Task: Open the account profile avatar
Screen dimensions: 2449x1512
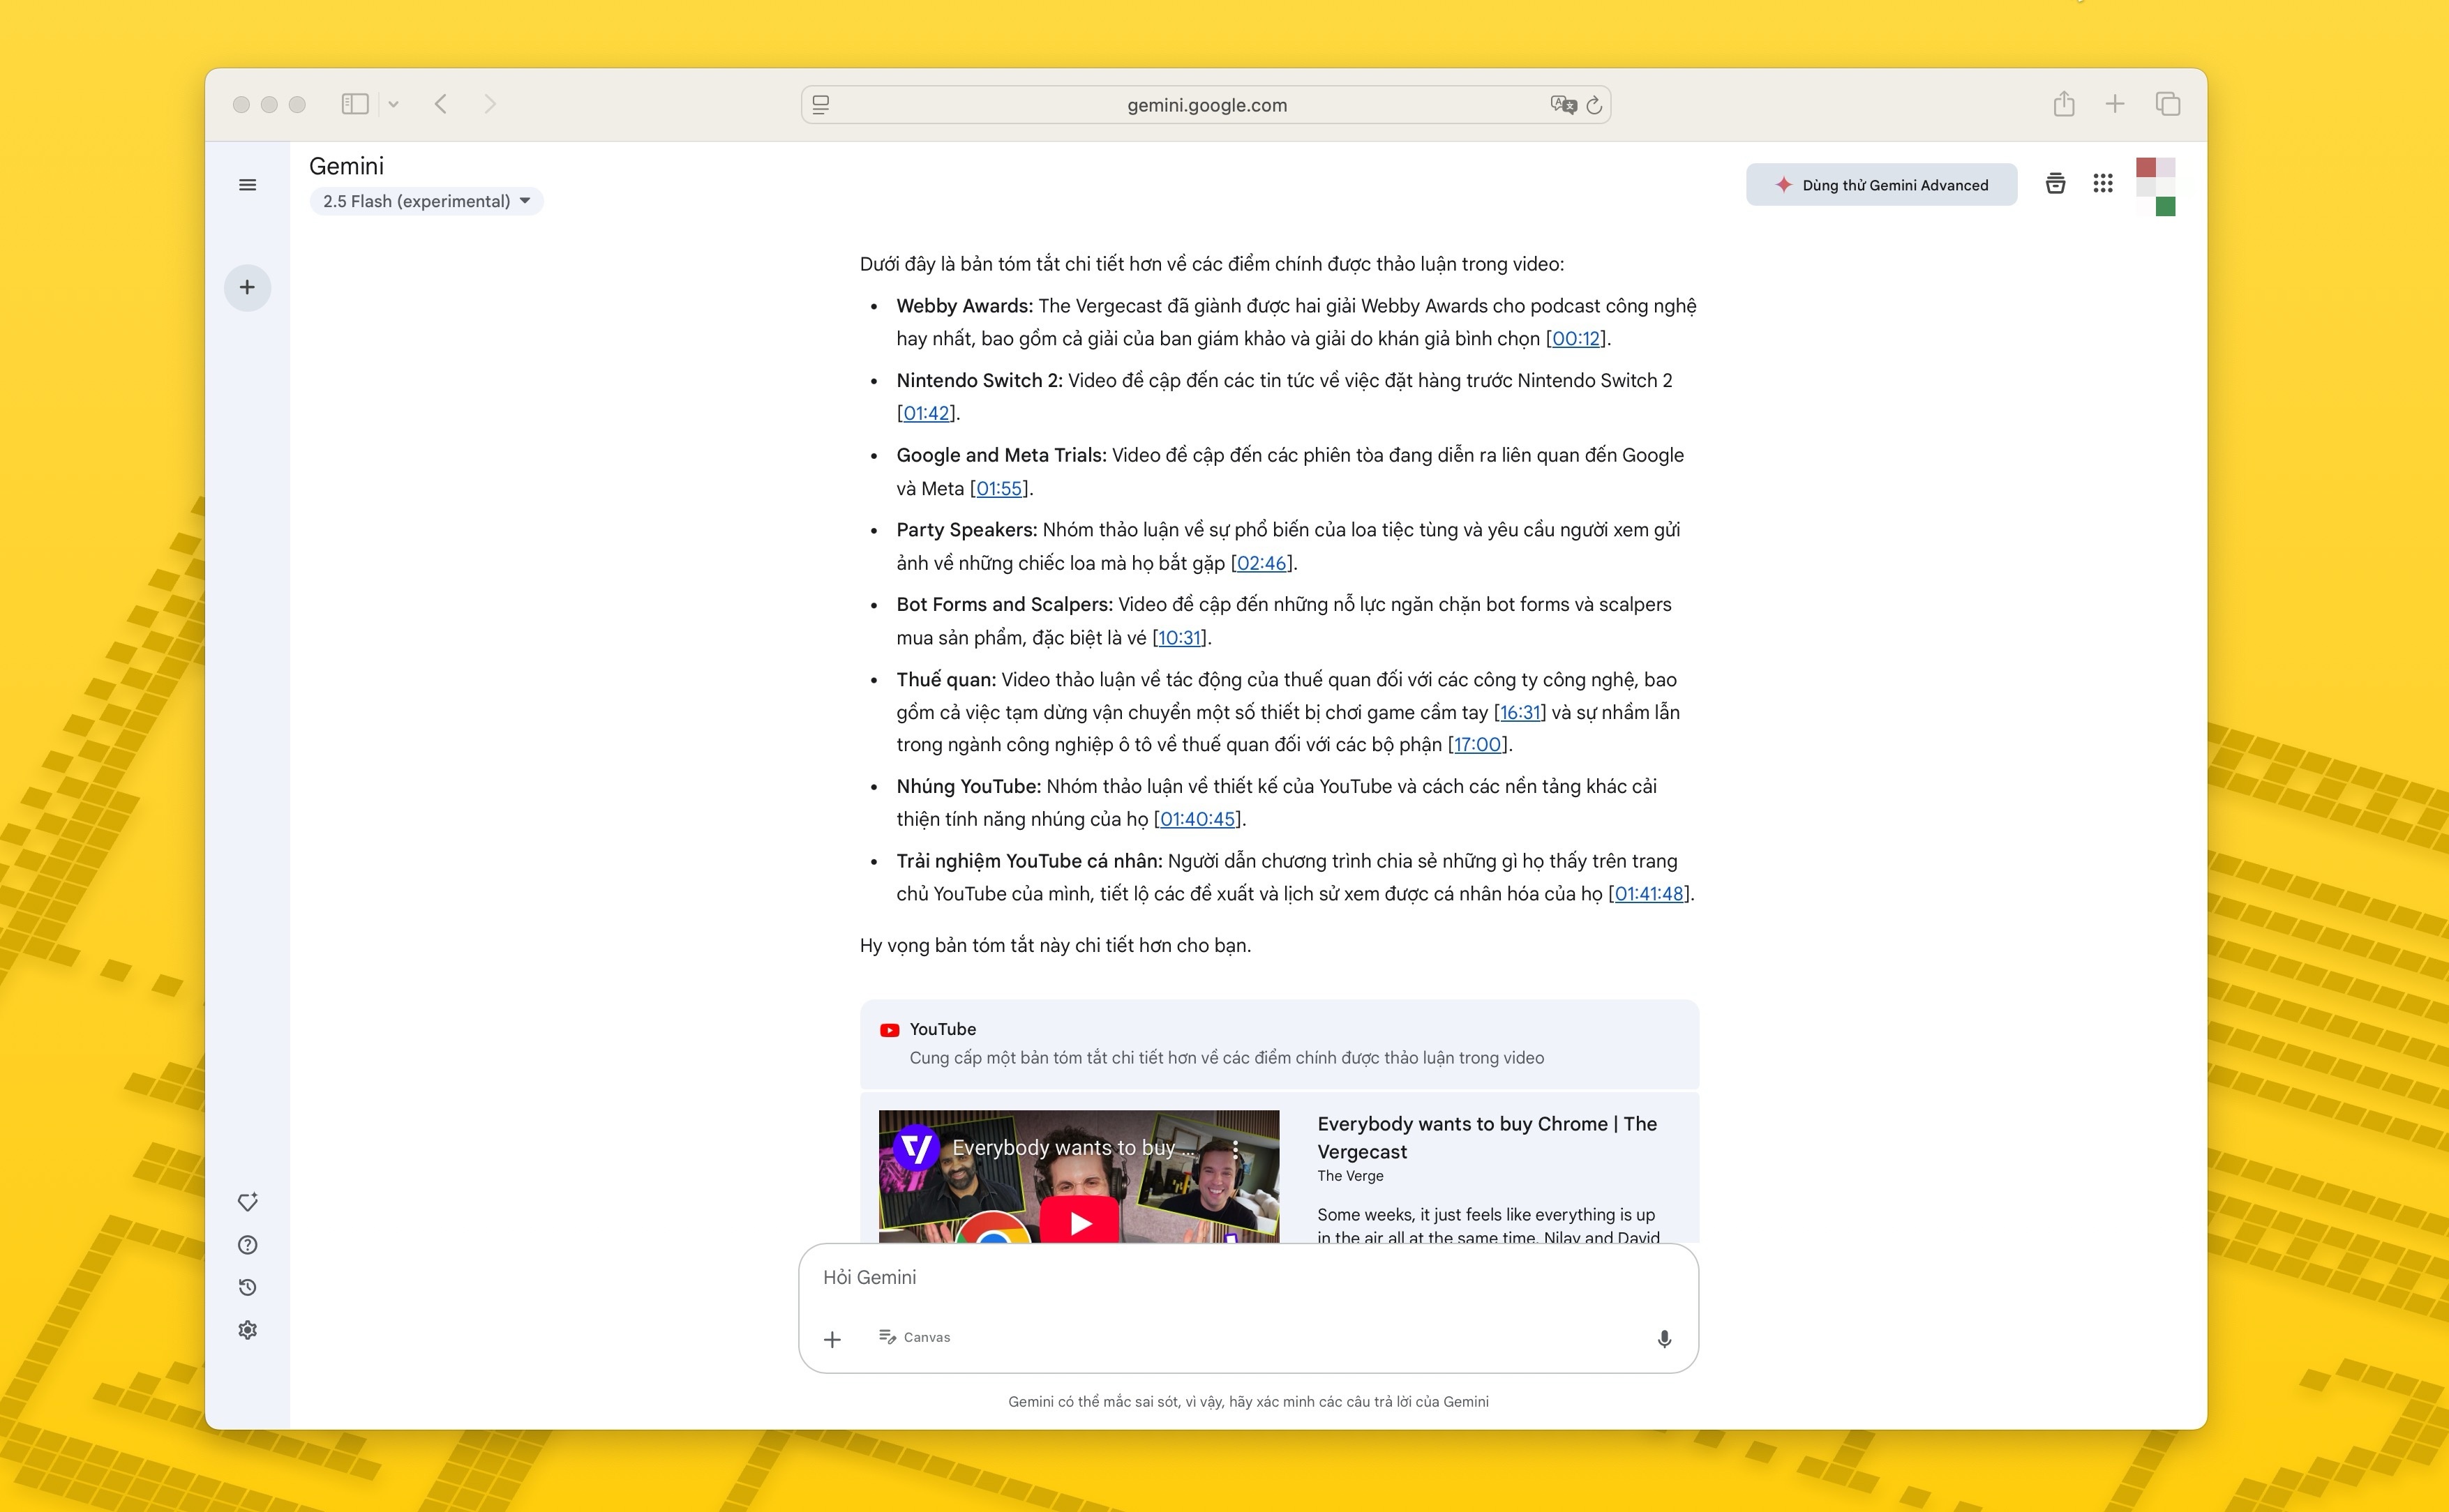Action: click(x=2155, y=185)
